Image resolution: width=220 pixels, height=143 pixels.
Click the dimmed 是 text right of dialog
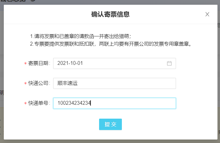click(219, 25)
